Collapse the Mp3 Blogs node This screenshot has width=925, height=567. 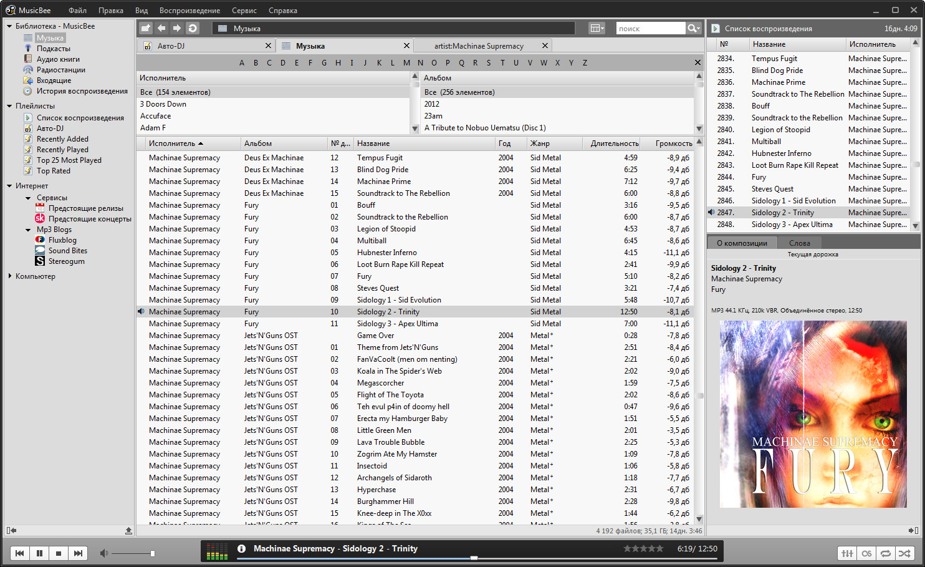(x=28, y=230)
